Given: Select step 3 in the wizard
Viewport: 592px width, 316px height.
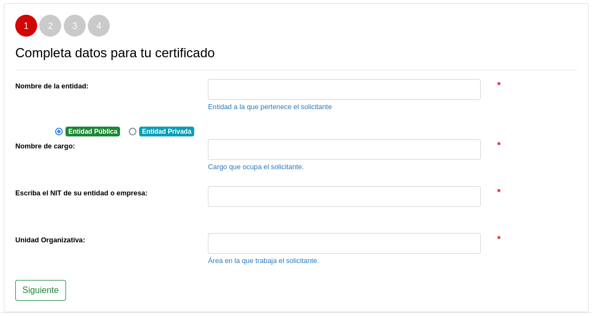Looking at the screenshot, I should click(x=75, y=26).
